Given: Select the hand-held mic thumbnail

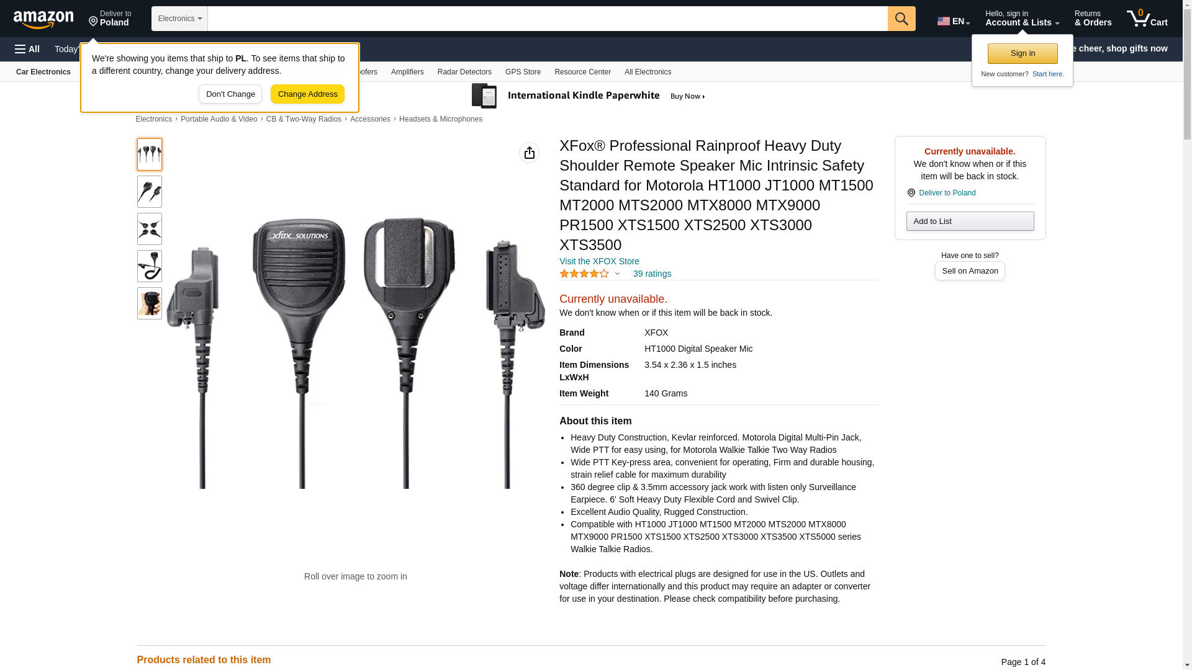Looking at the screenshot, I should coord(149,303).
